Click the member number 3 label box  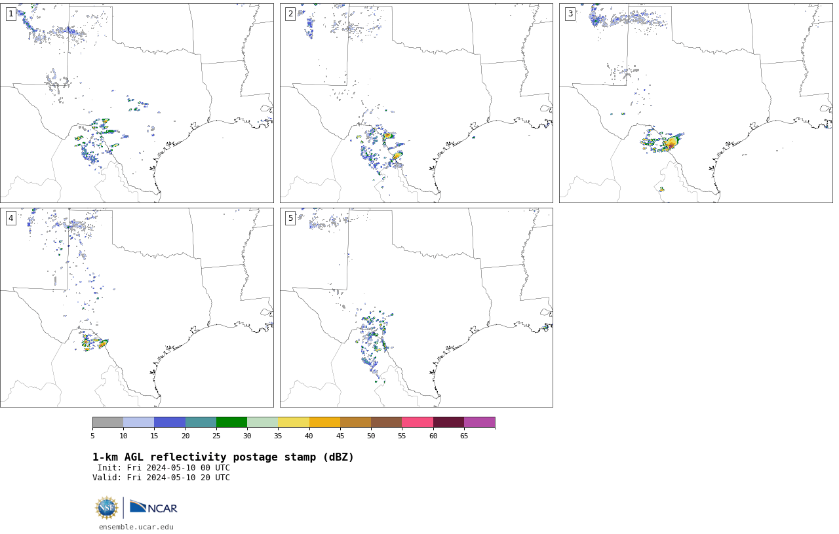click(x=570, y=14)
